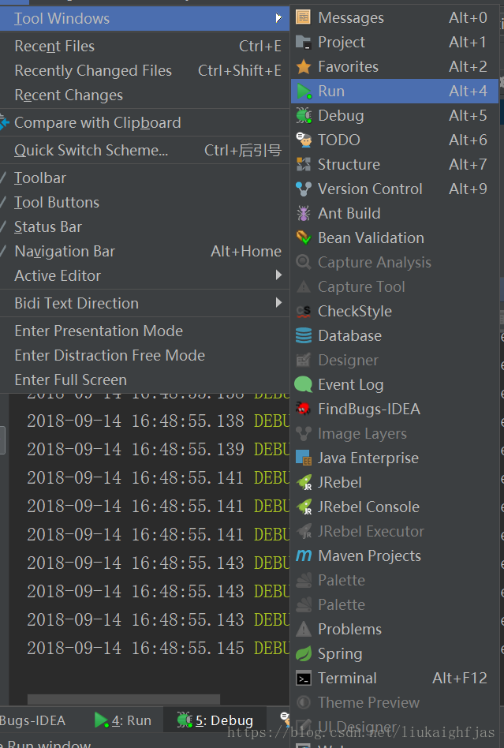The image size is (504, 748).
Task: Click the JRebel Console rocket icon
Action: click(x=304, y=507)
